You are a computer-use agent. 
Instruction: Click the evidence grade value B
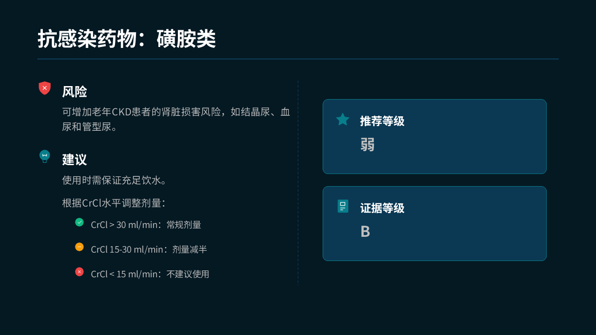pyautogui.click(x=365, y=232)
